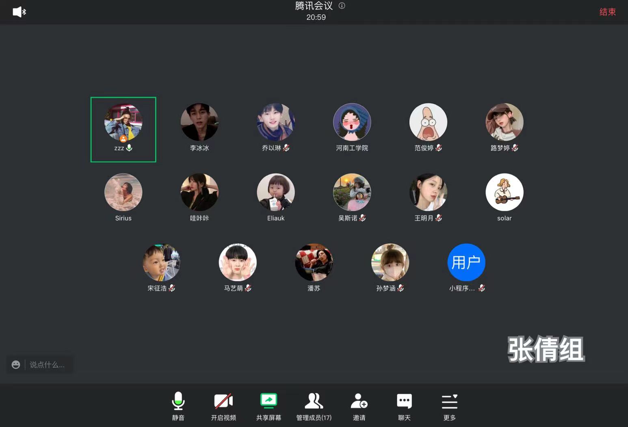Image resolution: width=628 pixels, height=427 pixels.
Task: Select the 河南工学院 participant avatar
Action: 352,122
